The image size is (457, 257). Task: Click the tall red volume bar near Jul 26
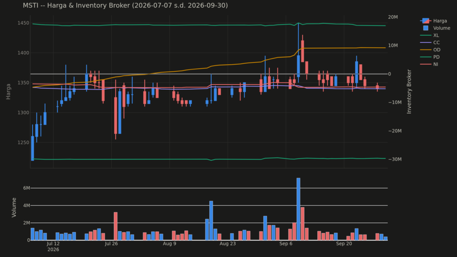coord(116,226)
